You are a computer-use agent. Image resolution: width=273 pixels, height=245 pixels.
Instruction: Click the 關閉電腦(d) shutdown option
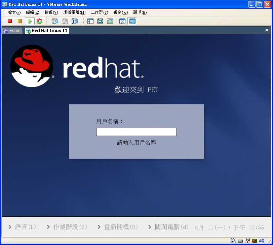pyautogui.click(x=168, y=227)
